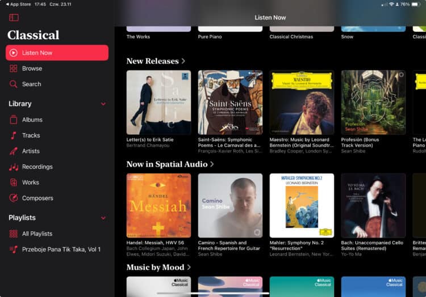Viewport: 426px width, 297px height.
Task: Open All Playlists in sidebar
Action: (57, 234)
